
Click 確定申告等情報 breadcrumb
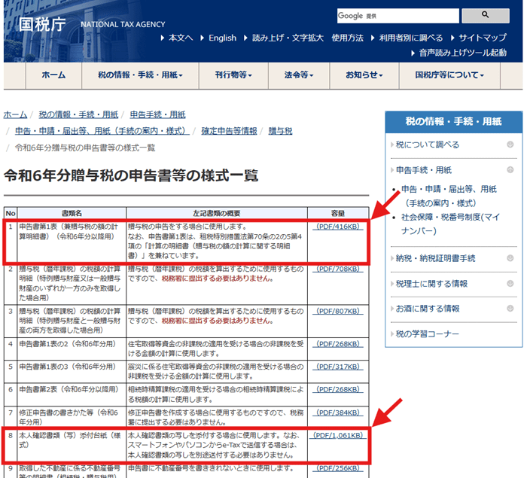[x=229, y=131]
